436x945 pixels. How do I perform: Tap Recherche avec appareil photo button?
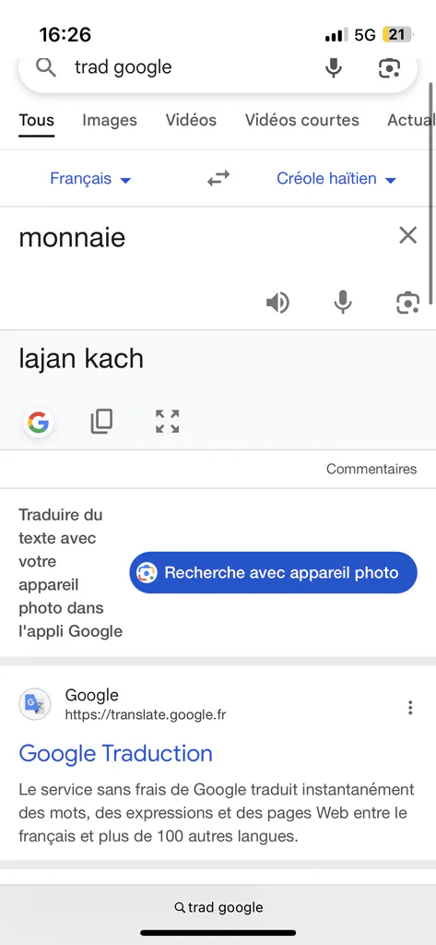pos(274,572)
